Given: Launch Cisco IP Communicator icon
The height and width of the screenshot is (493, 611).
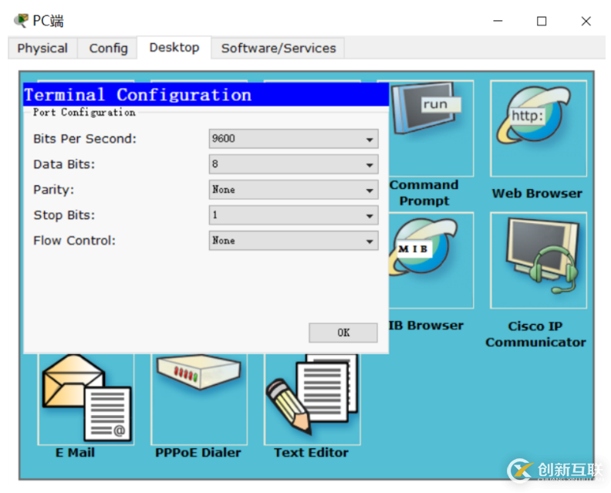Looking at the screenshot, I should click(x=538, y=260).
